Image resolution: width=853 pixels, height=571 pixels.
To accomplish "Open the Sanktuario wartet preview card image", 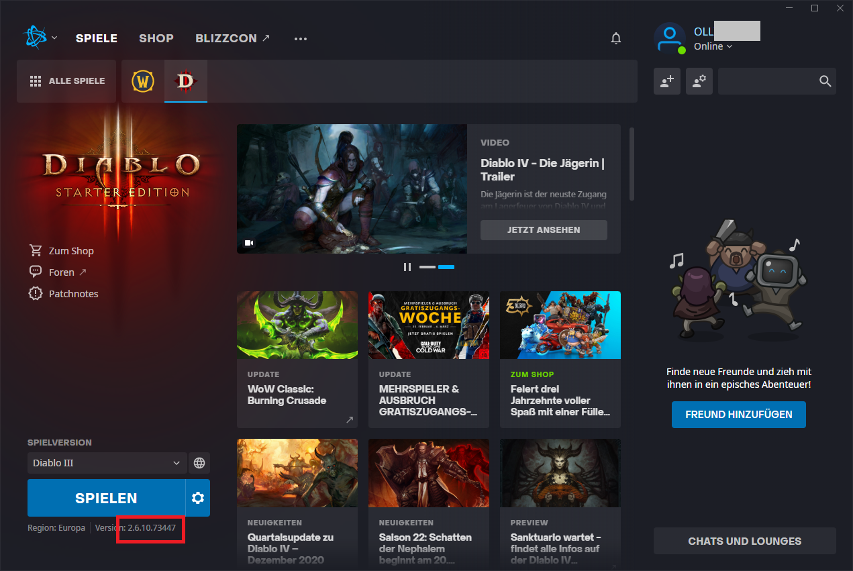I will click(560, 473).
